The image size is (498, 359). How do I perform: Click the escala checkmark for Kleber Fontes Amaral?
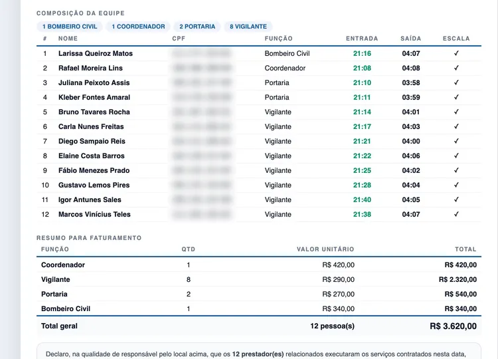point(456,97)
